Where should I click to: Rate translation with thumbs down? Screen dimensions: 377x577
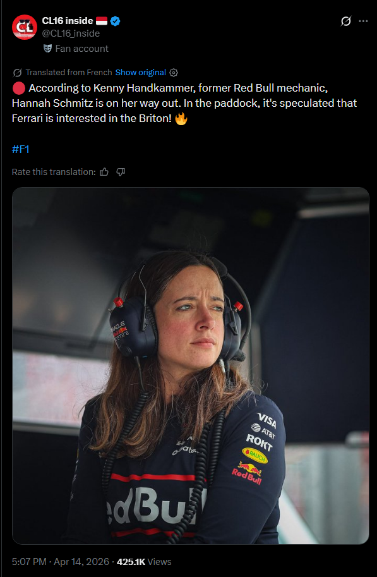tap(121, 172)
